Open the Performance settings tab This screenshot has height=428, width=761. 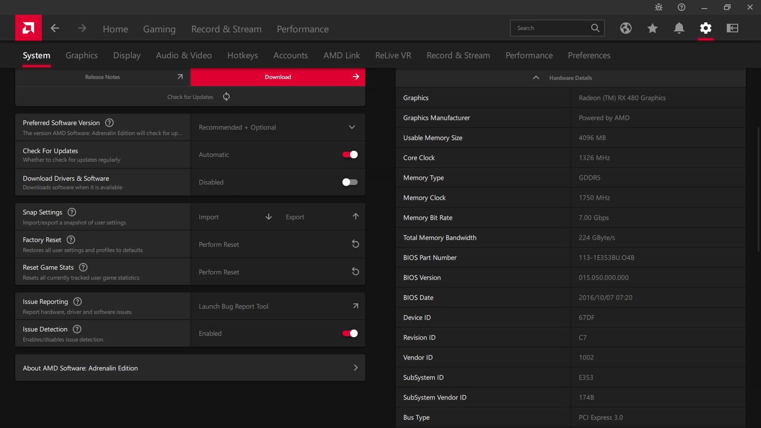(529, 56)
